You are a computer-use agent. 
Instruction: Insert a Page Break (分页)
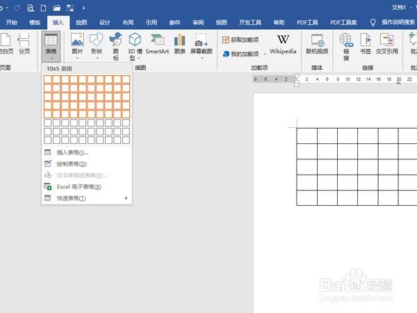coord(24,44)
